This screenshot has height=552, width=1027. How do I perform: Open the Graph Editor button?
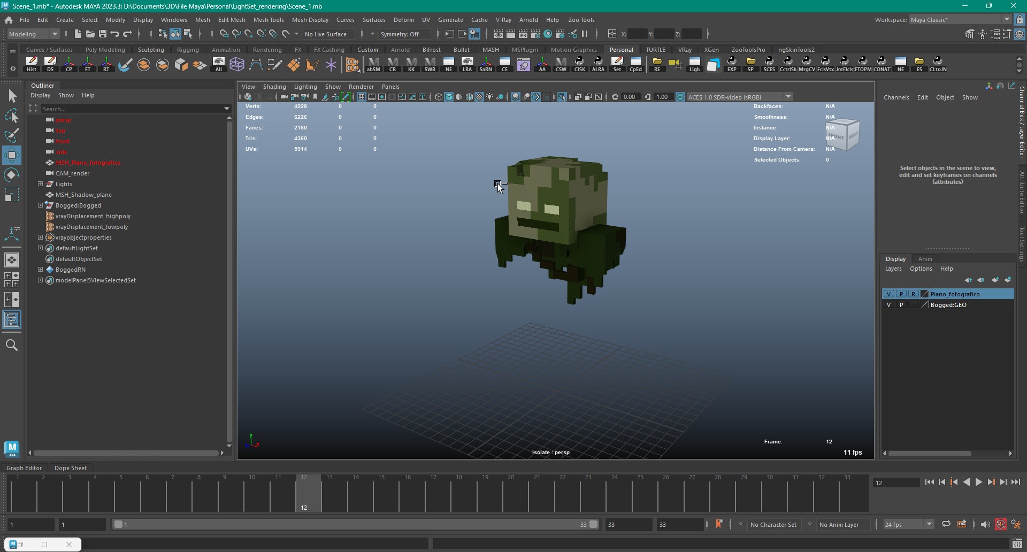(24, 468)
